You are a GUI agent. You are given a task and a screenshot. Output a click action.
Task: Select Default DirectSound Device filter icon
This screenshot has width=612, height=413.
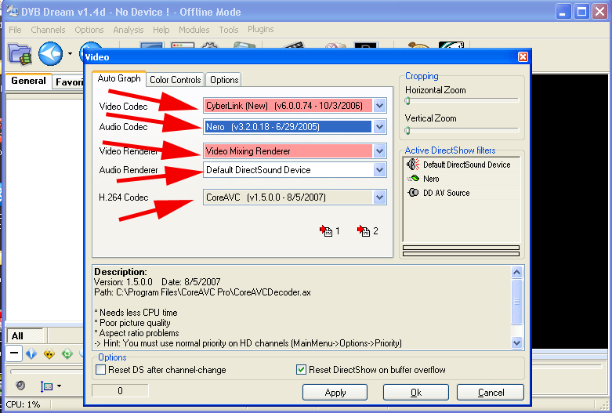[x=413, y=165]
